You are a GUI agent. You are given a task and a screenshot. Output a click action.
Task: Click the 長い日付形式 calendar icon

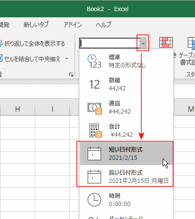tap(94, 177)
